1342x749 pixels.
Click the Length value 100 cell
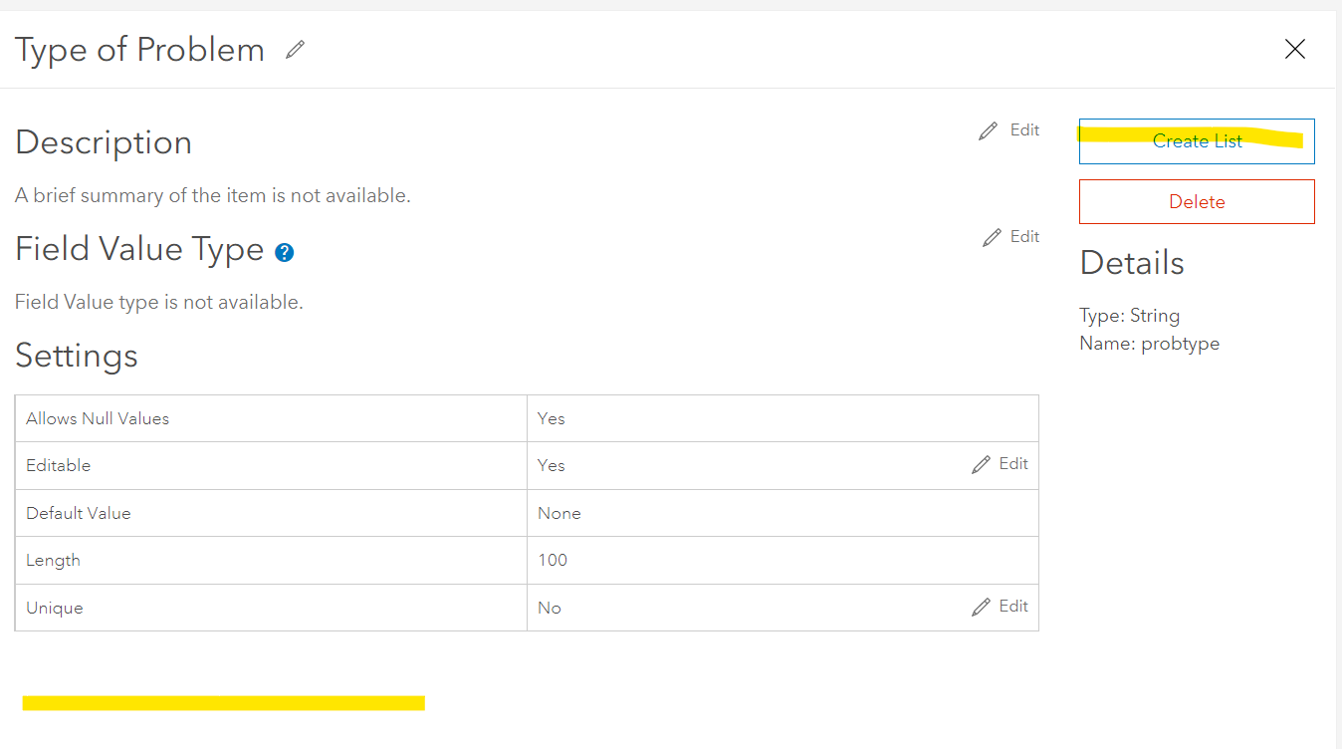[553, 560]
